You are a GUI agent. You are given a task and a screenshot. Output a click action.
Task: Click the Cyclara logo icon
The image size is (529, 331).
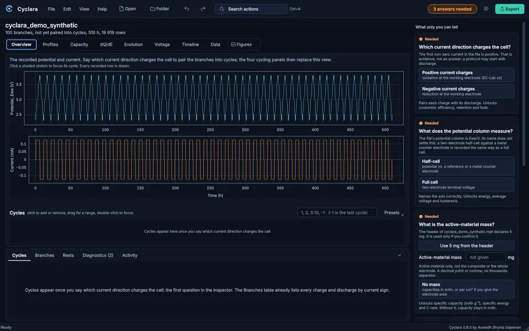click(9, 9)
